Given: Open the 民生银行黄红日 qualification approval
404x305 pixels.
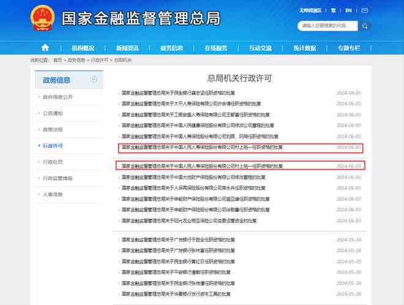Looking at the screenshot, I should point(178,262).
